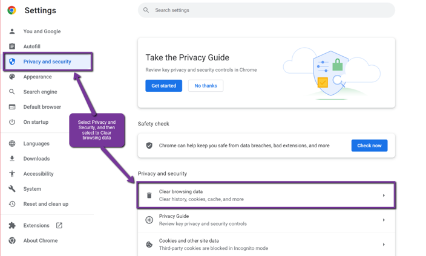
Task: Click the On startup power icon
Action: 12,122
